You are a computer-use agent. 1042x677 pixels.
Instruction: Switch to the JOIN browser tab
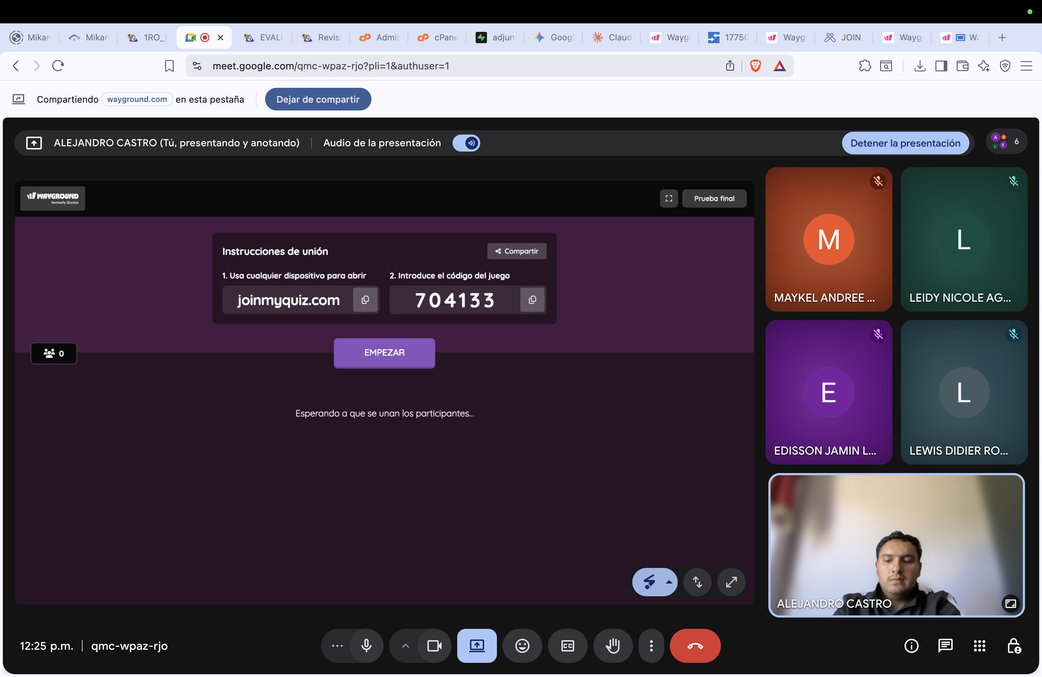843,38
